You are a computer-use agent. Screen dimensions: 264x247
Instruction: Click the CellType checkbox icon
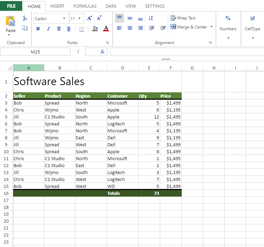[253, 18]
